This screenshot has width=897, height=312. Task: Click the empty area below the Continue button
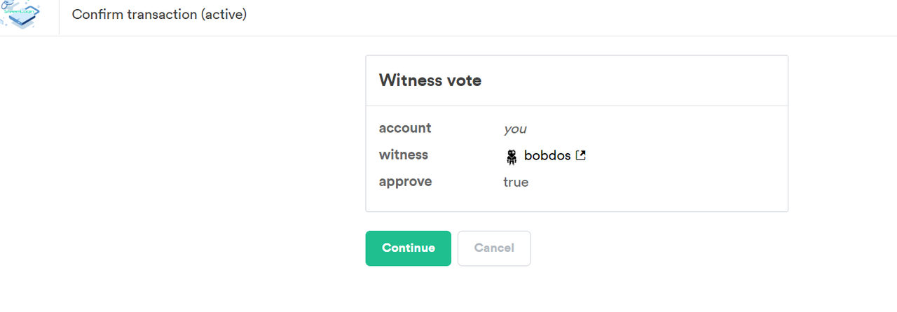click(408, 290)
